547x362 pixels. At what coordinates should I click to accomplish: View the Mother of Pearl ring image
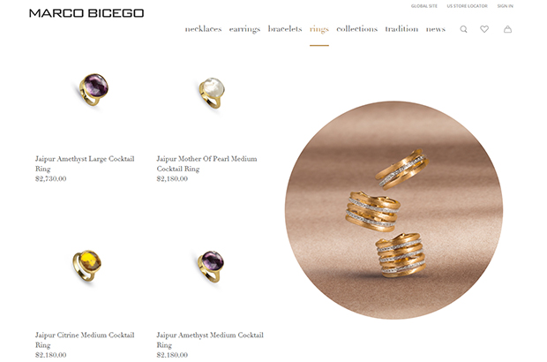click(212, 93)
